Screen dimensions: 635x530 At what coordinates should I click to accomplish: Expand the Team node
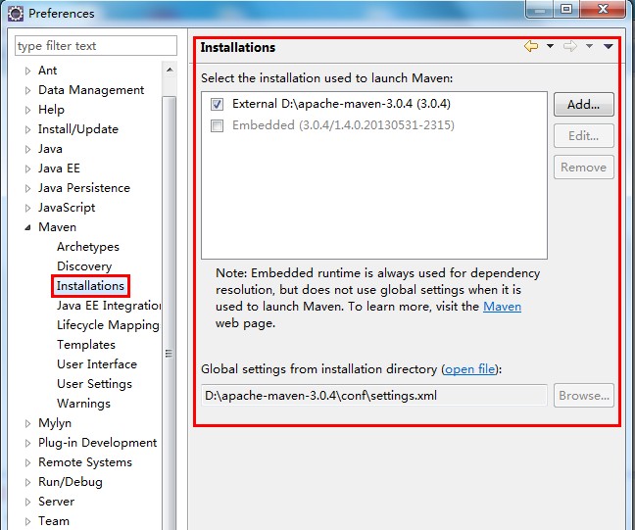27,521
